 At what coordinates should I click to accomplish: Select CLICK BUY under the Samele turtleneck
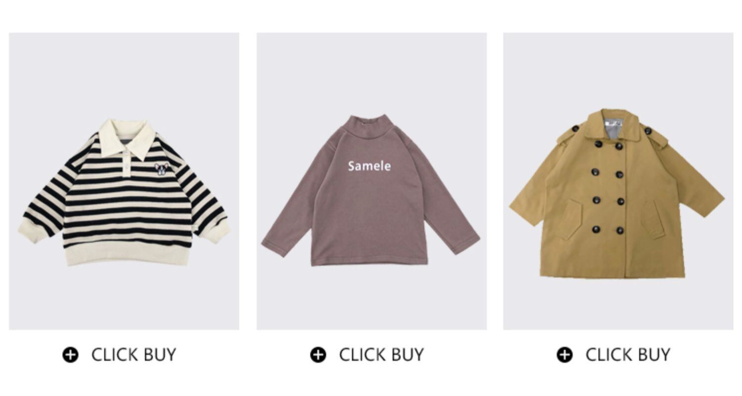pos(381,355)
